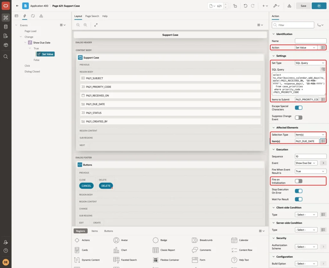Toggle Escape Special Characters switch
Image resolution: width=329 pixels, height=268 pixels.
click(x=298, y=108)
